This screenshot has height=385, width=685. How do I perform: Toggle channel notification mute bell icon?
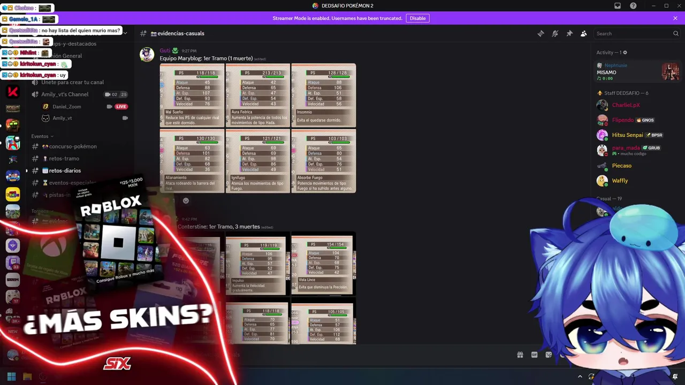555,33
